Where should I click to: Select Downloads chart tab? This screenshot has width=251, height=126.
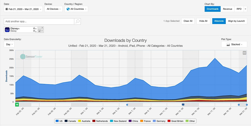[213, 9]
